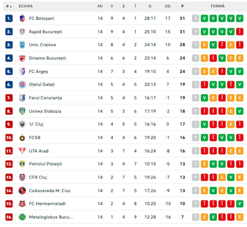Image resolution: width=247 pixels, height=227 pixels.
Task: Click the Dinamo București crest icon
Action: pyautogui.click(x=22, y=58)
